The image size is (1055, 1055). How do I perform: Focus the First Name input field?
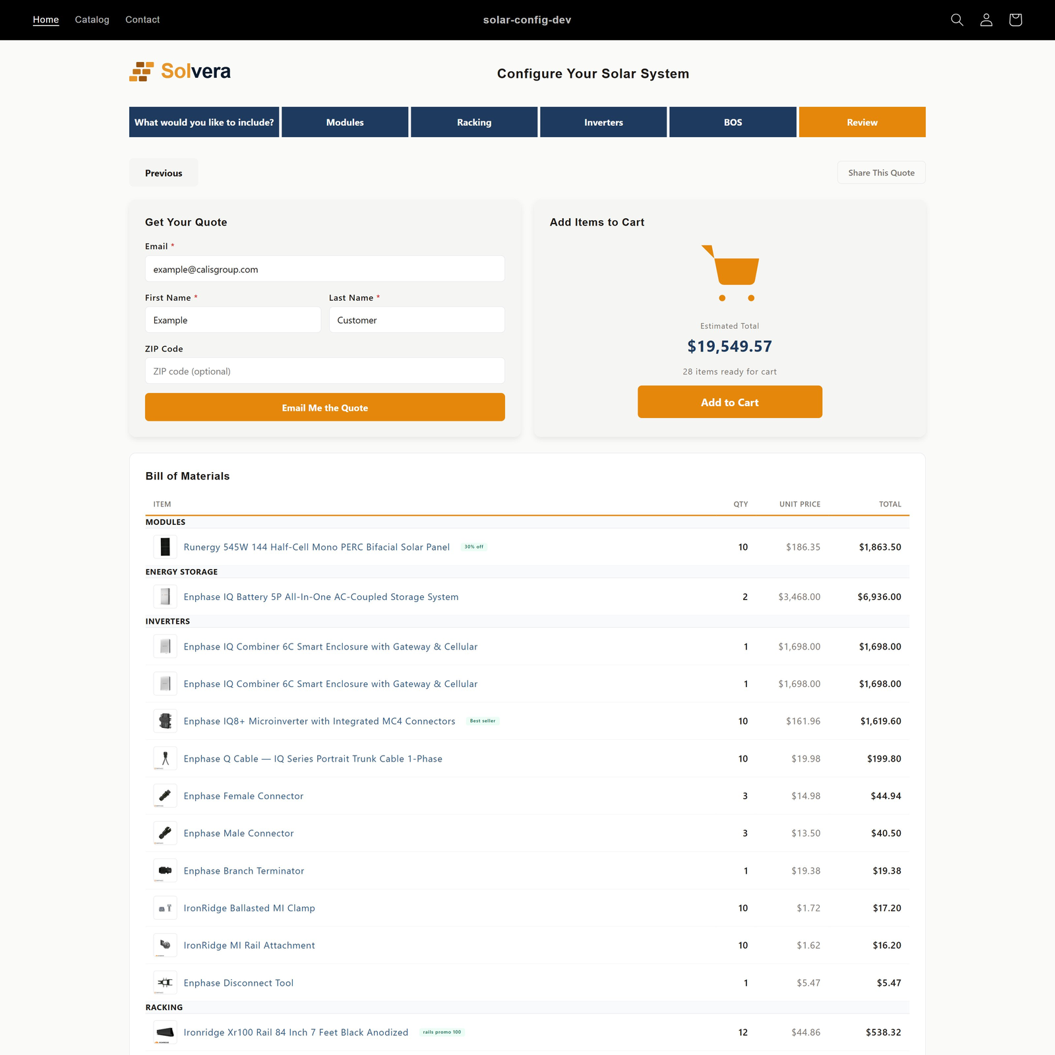233,320
